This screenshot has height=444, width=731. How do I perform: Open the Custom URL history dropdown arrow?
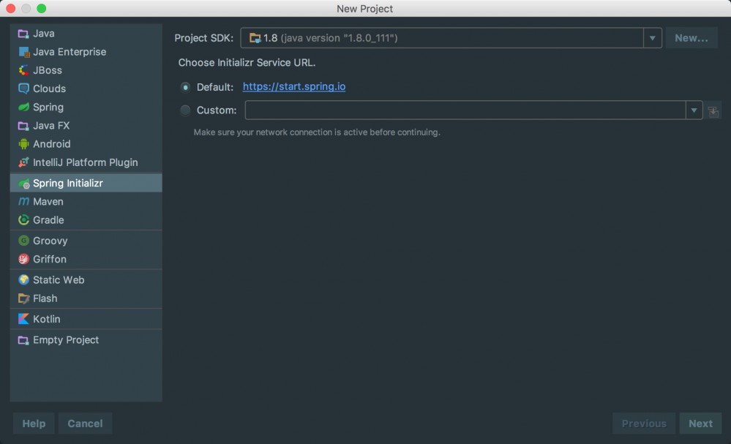(x=694, y=110)
